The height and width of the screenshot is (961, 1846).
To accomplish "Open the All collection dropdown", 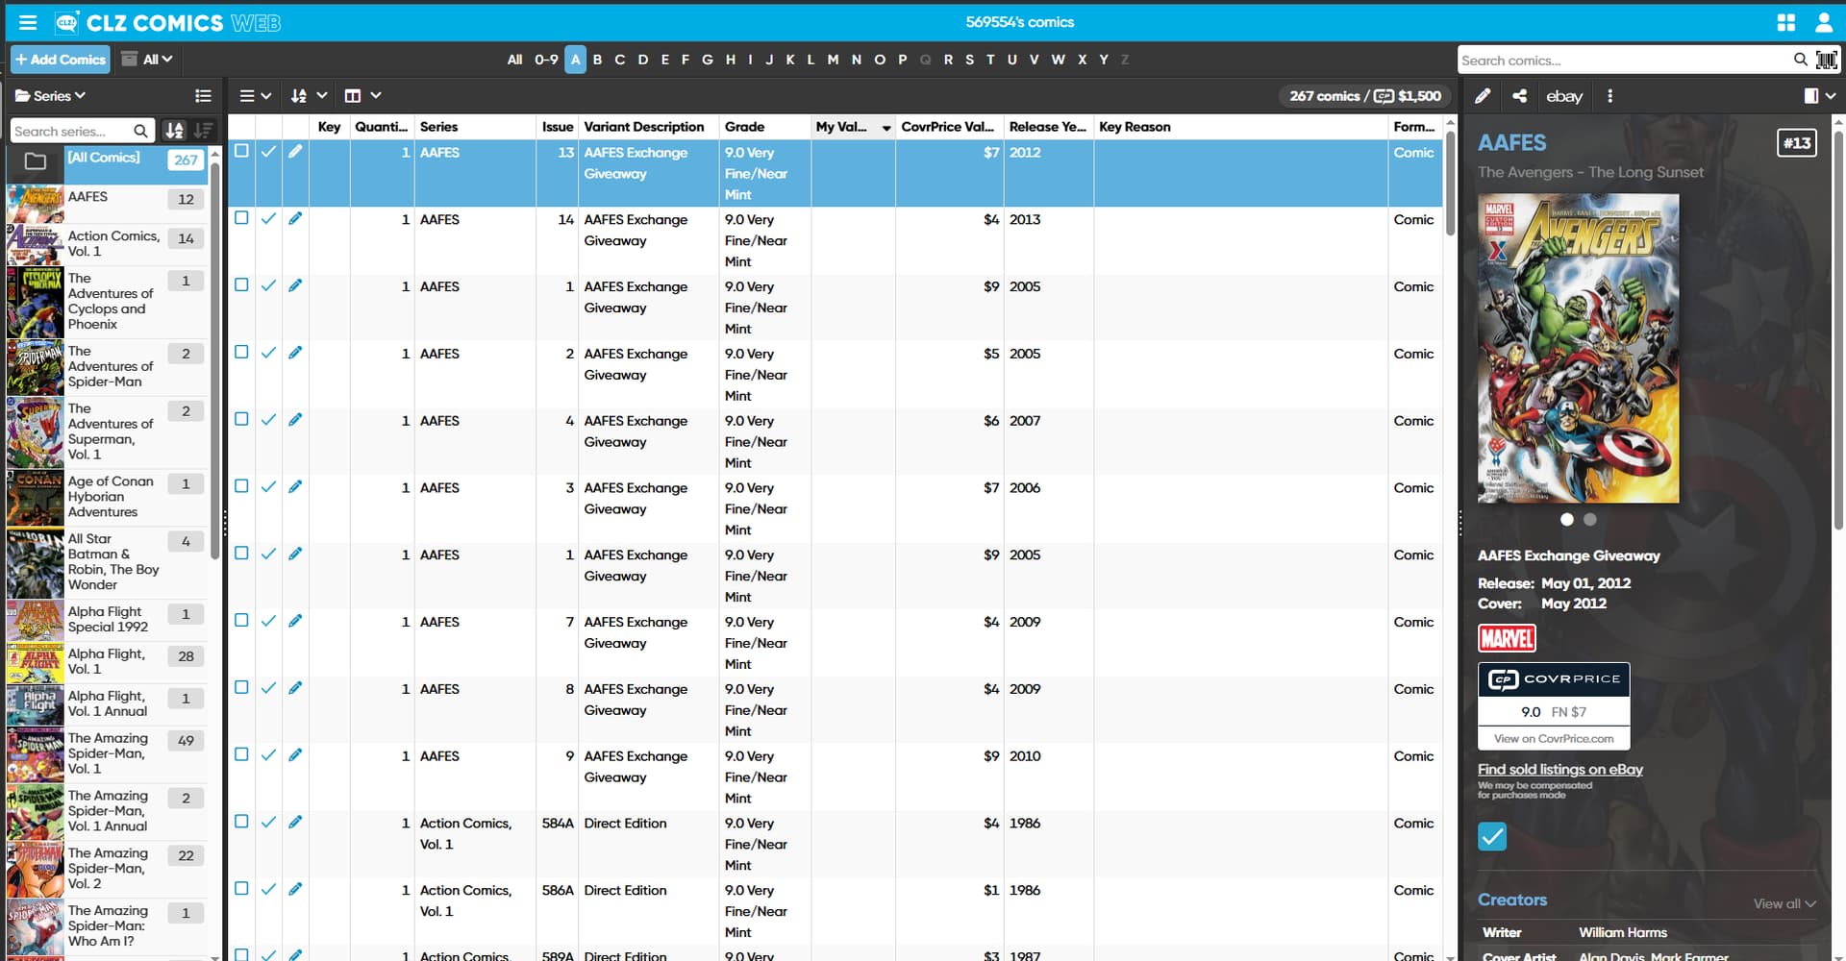I will (147, 60).
